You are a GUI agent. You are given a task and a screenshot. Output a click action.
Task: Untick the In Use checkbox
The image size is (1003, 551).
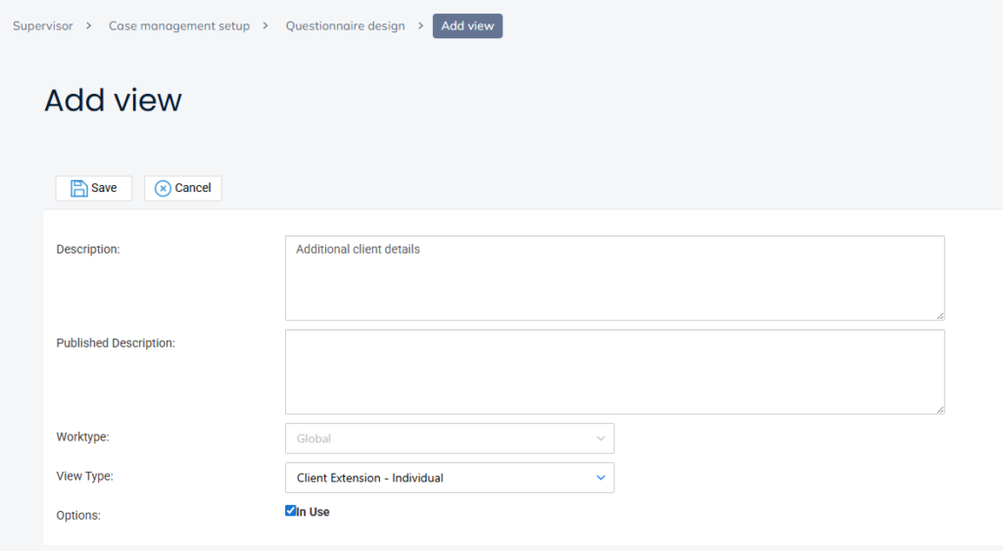click(290, 511)
